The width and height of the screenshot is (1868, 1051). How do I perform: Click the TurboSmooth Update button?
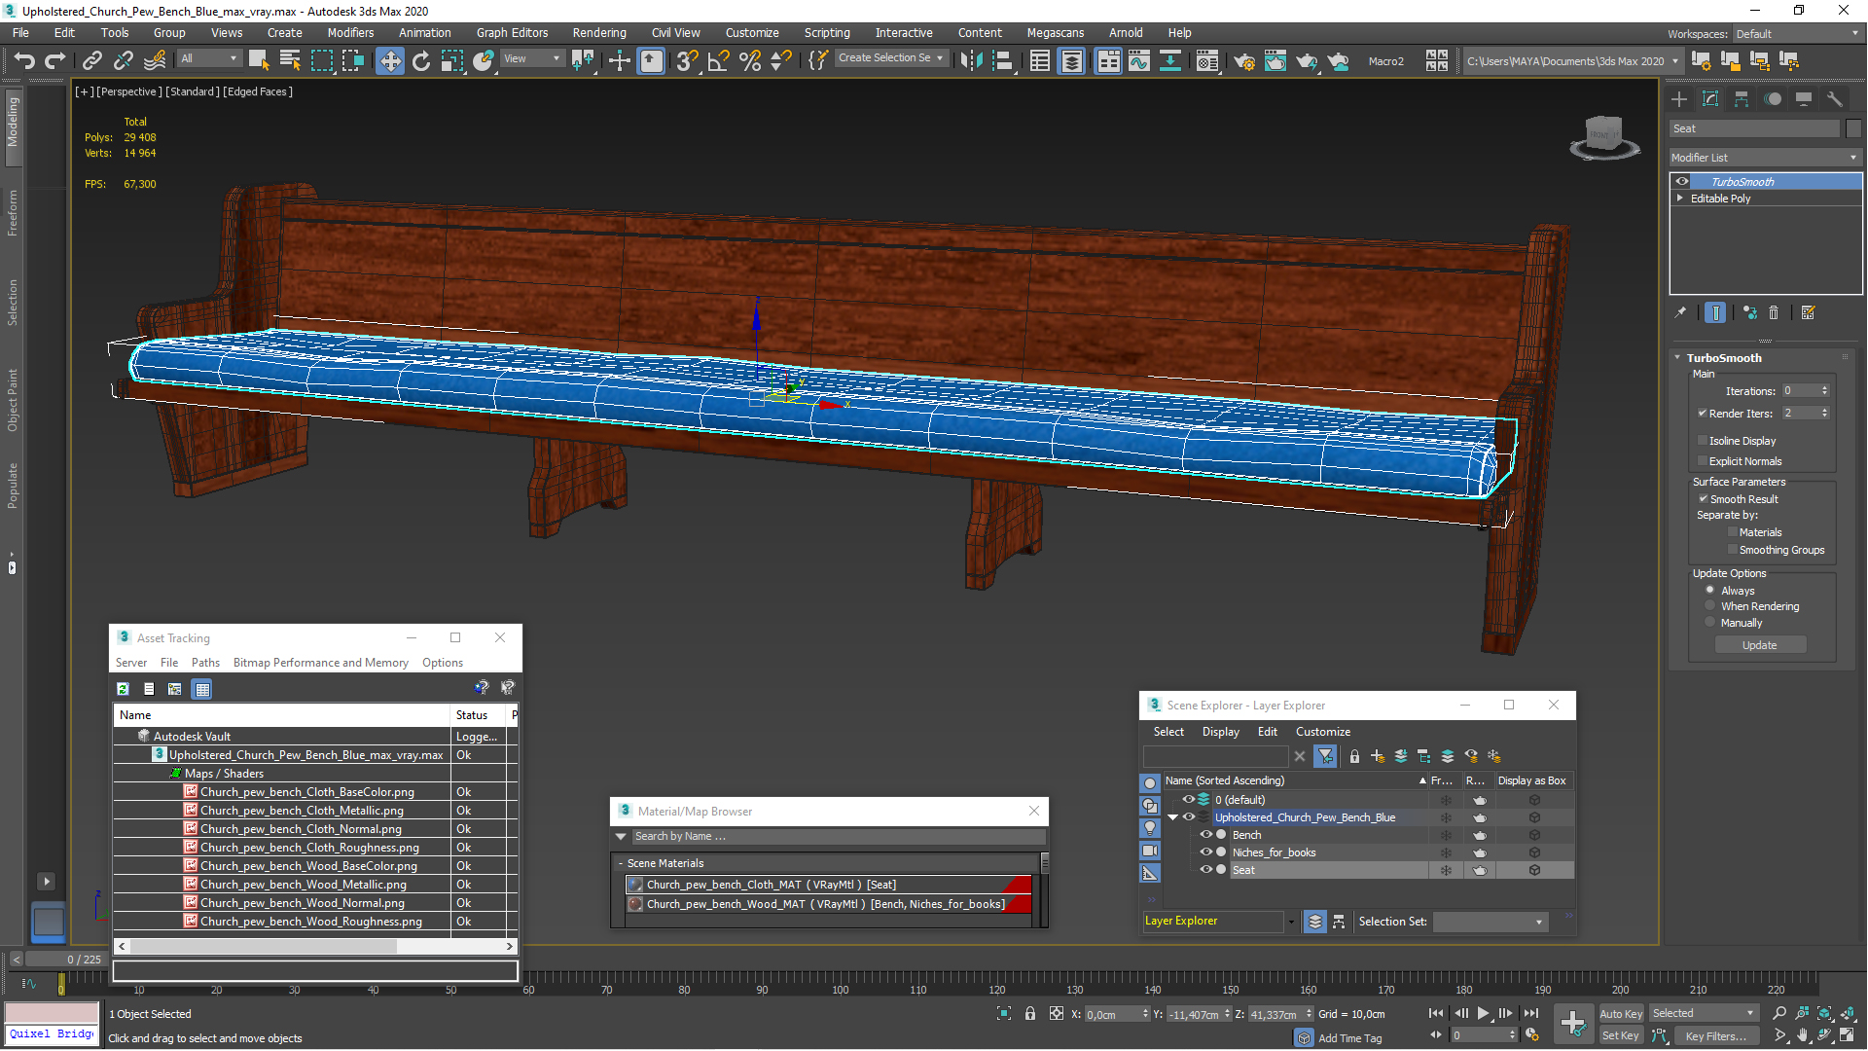click(x=1759, y=645)
